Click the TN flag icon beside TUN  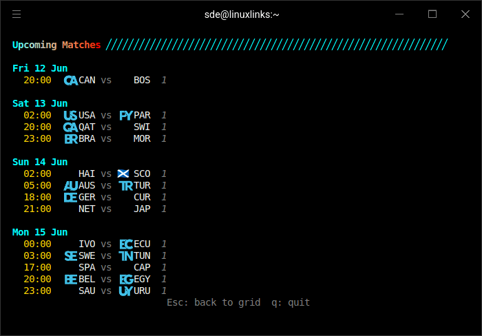[x=126, y=256]
